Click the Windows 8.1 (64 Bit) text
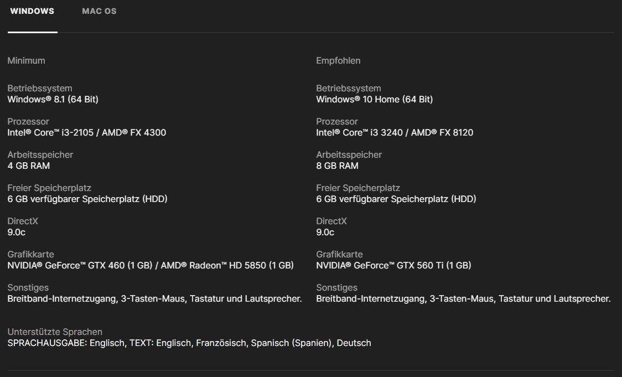The image size is (622, 377). 53,99
